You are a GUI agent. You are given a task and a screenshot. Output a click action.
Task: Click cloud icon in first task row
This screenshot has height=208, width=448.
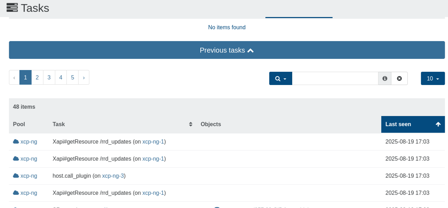[16, 141]
